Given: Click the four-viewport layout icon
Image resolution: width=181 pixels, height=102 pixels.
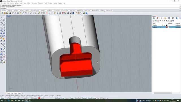Looking at the screenshot, I should click(x=44, y=13).
